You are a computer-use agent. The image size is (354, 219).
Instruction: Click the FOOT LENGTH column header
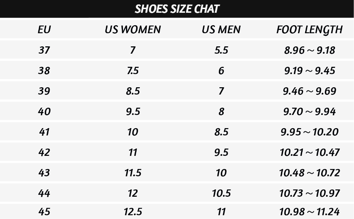tap(309, 30)
